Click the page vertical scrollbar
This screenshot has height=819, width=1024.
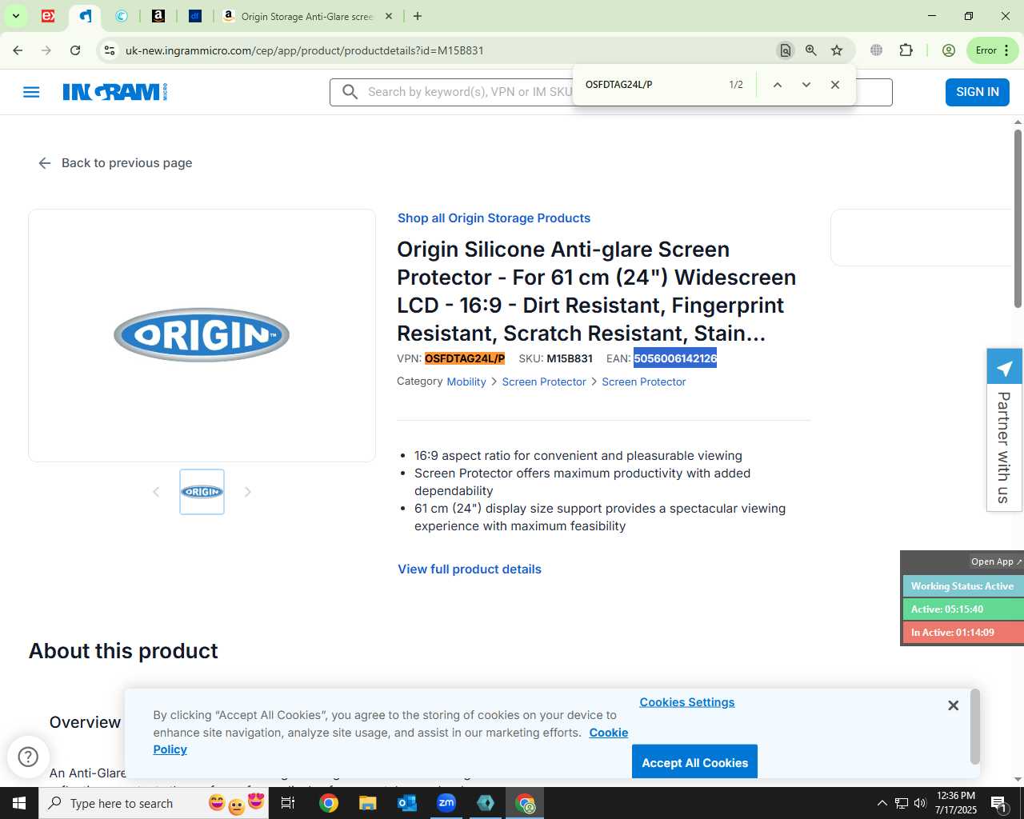pos(1018,218)
